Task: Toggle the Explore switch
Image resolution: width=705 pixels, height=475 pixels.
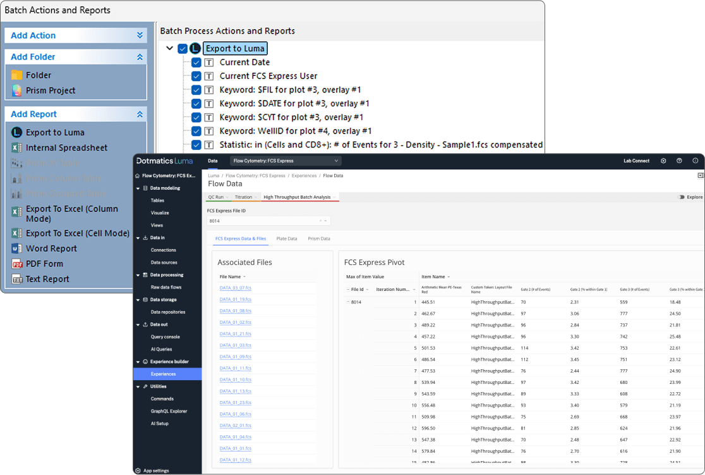Action: (682, 197)
